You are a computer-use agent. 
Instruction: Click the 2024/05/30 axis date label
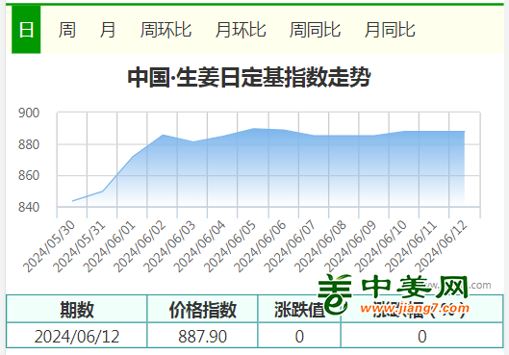tap(49, 246)
